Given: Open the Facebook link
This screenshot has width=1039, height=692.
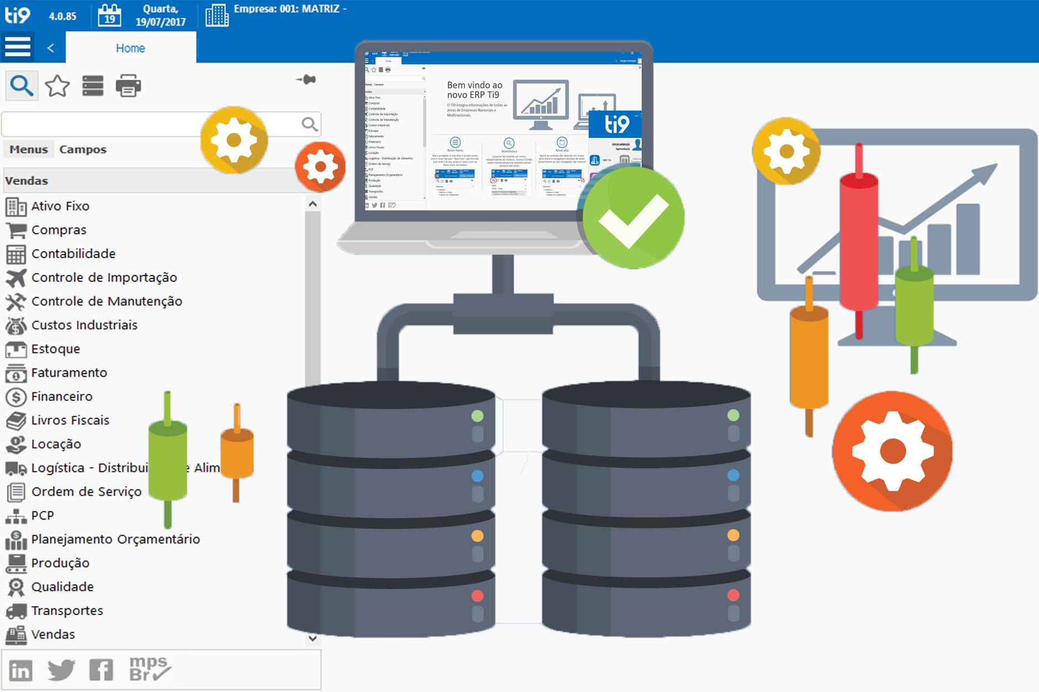Looking at the screenshot, I should tap(101, 670).
